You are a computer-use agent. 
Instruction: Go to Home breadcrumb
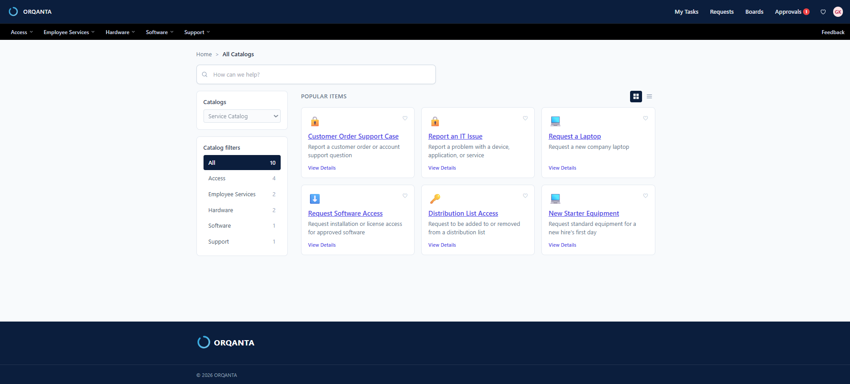pos(204,54)
